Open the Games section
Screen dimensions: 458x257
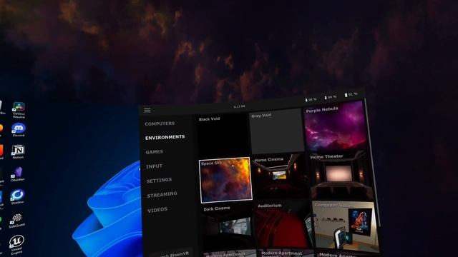click(x=155, y=152)
